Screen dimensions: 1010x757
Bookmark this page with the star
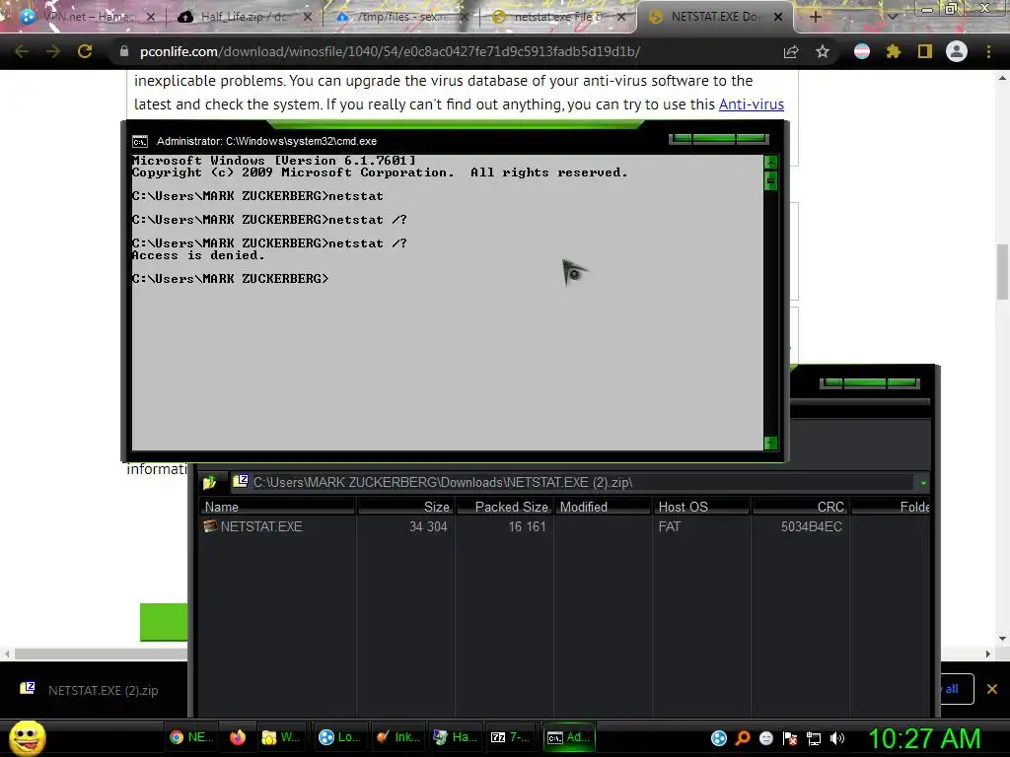point(823,51)
